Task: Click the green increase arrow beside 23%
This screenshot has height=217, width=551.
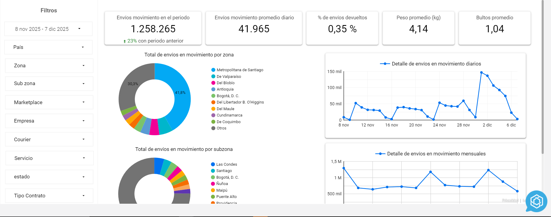Action: pyautogui.click(x=125, y=41)
